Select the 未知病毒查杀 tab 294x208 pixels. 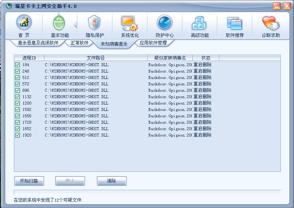[x=114, y=44]
